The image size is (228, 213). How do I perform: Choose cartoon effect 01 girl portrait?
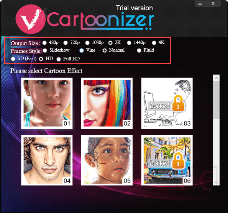coord(47,103)
